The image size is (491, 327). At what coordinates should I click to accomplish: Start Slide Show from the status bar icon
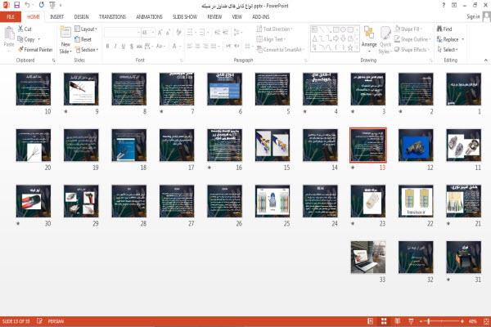[411, 321]
